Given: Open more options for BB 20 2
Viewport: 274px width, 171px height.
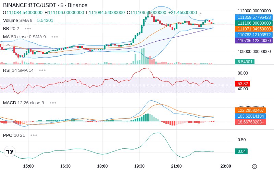Looking at the screenshot, I should (x=28, y=28).
